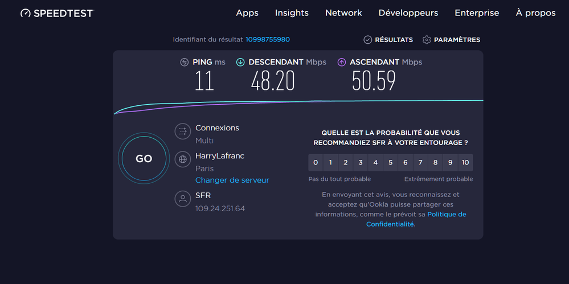Open result ID 10998755980 link
569x284 pixels.
pyautogui.click(x=268, y=39)
